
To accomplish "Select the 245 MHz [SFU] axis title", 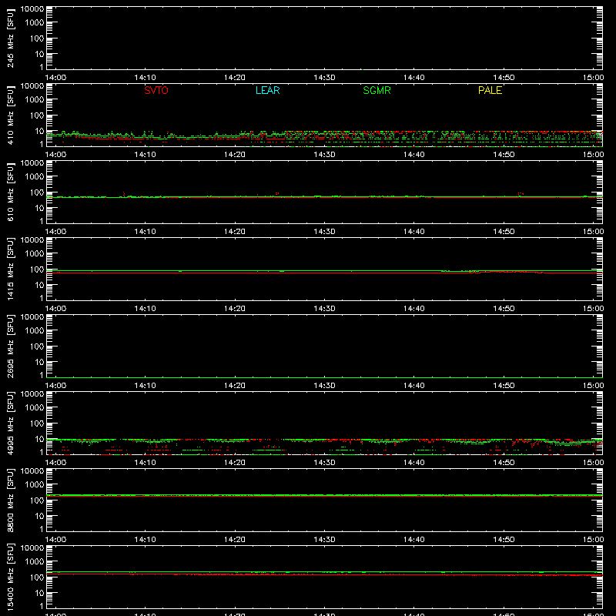I will coord(10,38).
